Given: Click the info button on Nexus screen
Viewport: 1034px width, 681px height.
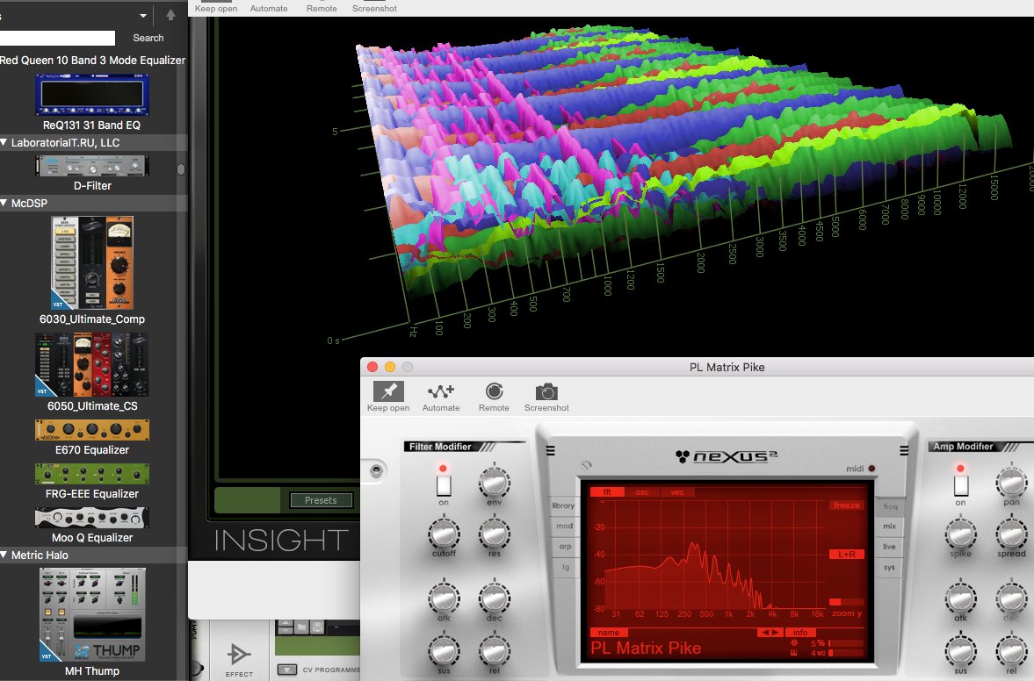Looking at the screenshot, I should [800, 632].
